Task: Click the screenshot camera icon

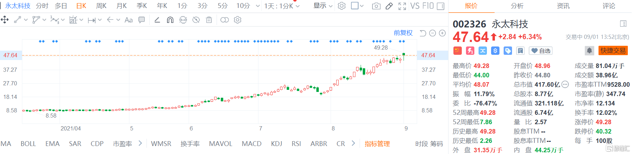Action: (x=376, y=6)
